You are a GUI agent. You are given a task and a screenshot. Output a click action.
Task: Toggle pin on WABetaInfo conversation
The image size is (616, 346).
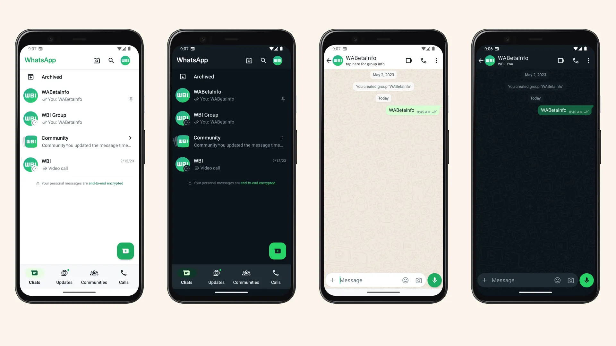tap(131, 99)
